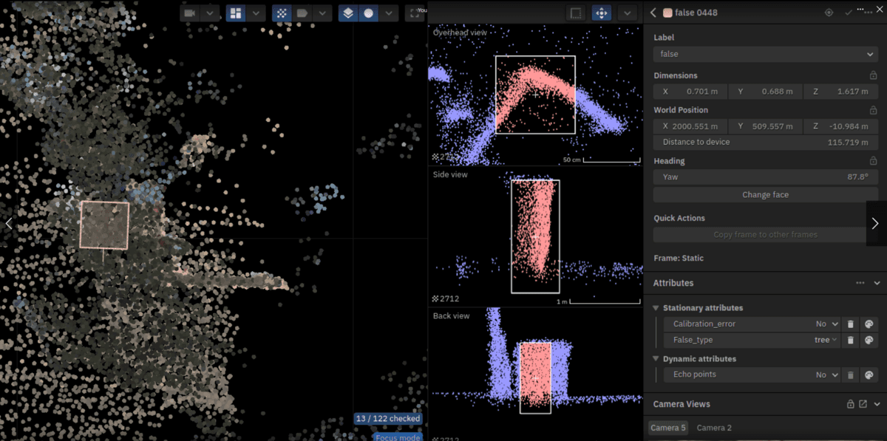Viewport: 887px width, 441px height.
Task: Collapse the Dynamic attributes group
Action: tap(656, 359)
